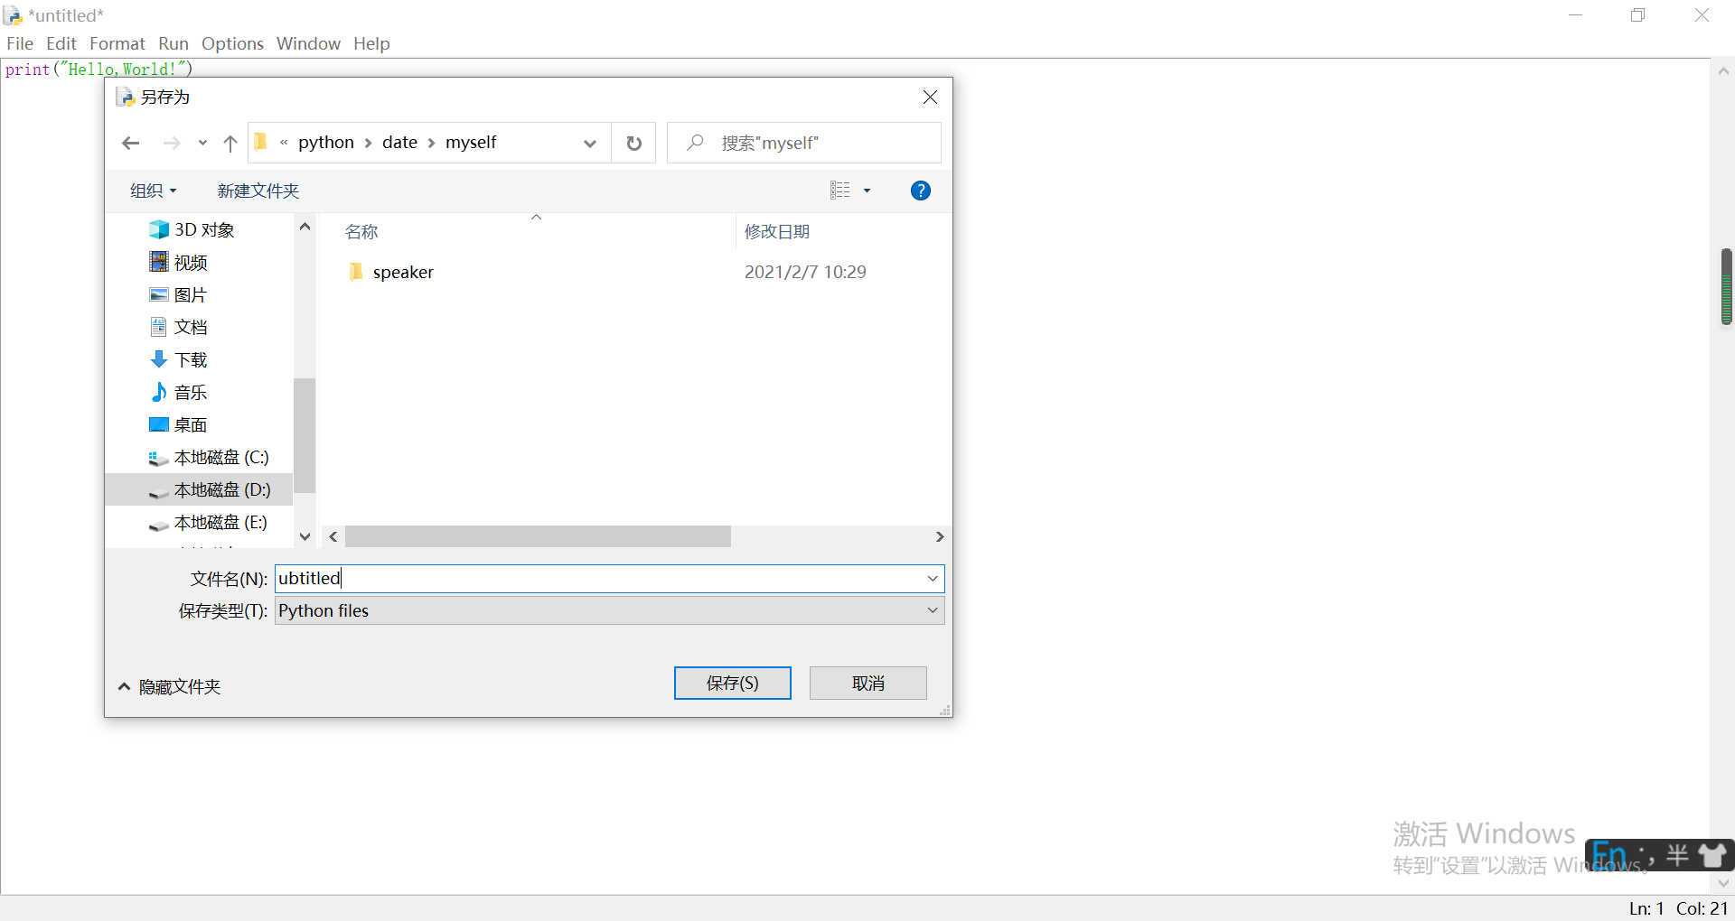Open the help question mark icon
Screen dimensions: 1735x921
[x=920, y=191]
